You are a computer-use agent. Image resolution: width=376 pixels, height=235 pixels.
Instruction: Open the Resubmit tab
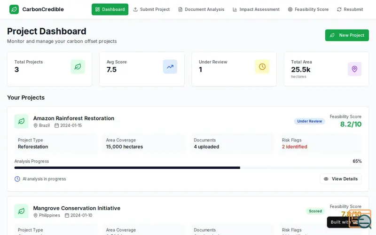(350, 9)
